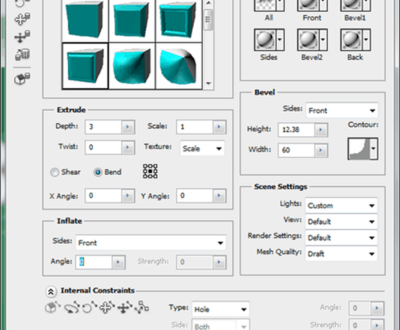Select the Bend radio button
Image resolution: width=400 pixels, height=330 pixels.
tap(98, 172)
